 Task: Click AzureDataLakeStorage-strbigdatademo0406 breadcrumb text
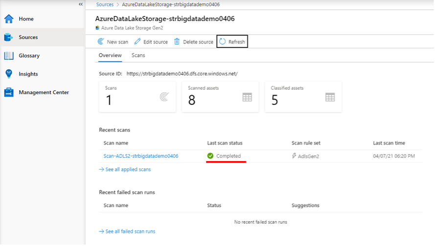coord(171,4)
